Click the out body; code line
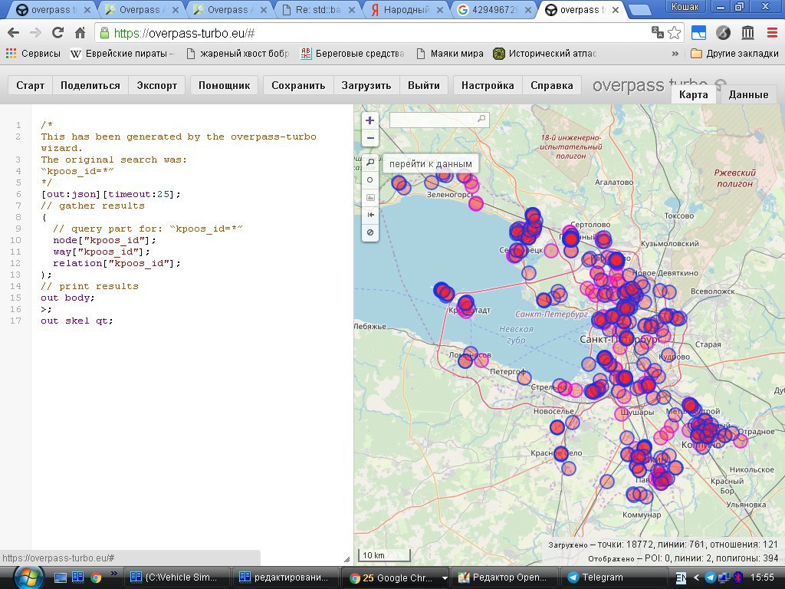785x589 pixels. pyautogui.click(x=67, y=298)
